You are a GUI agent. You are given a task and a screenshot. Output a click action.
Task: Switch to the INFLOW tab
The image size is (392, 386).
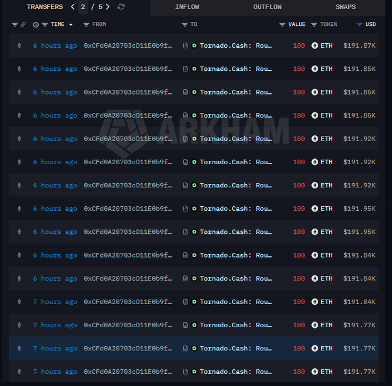click(187, 7)
